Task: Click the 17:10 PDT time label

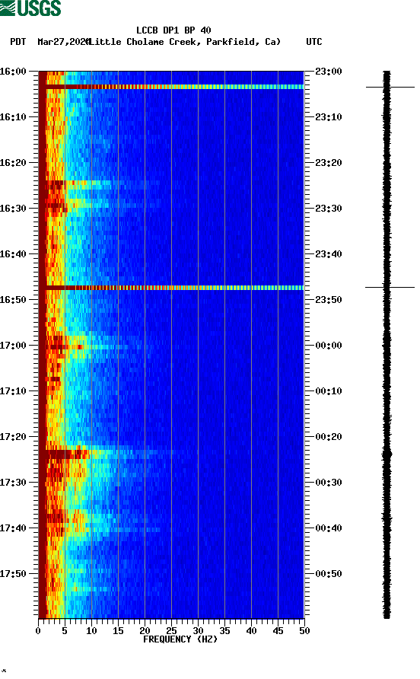Action: tap(13, 391)
